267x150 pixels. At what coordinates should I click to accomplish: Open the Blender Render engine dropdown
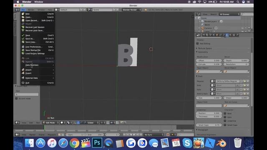pos(132,10)
